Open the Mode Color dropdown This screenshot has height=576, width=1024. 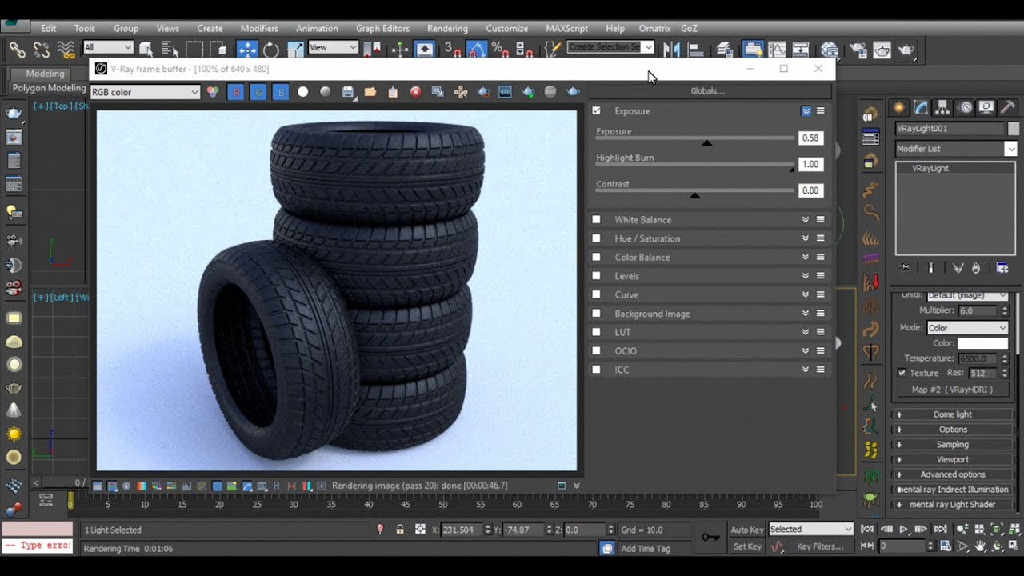coord(967,328)
